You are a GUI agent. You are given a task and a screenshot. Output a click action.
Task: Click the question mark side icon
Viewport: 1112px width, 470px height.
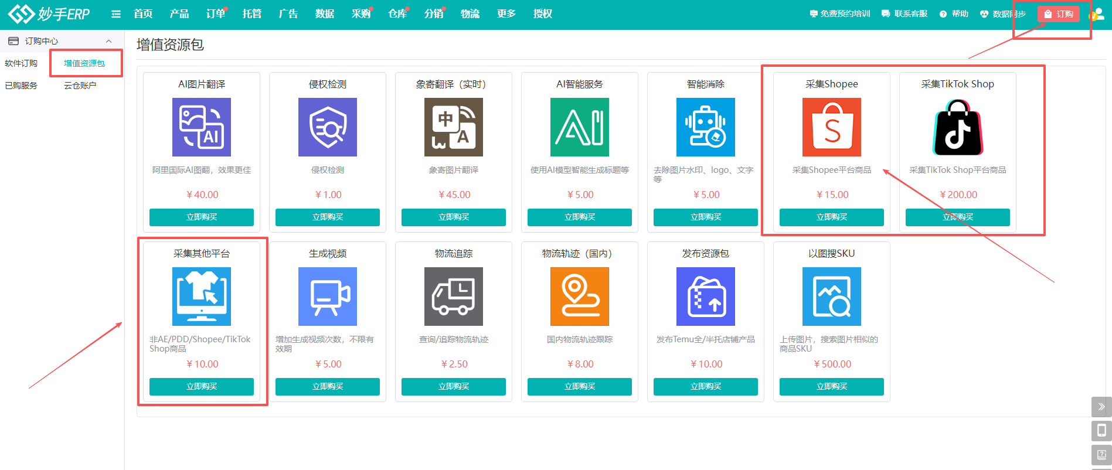pyautogui.click(x=1101, y=455)
